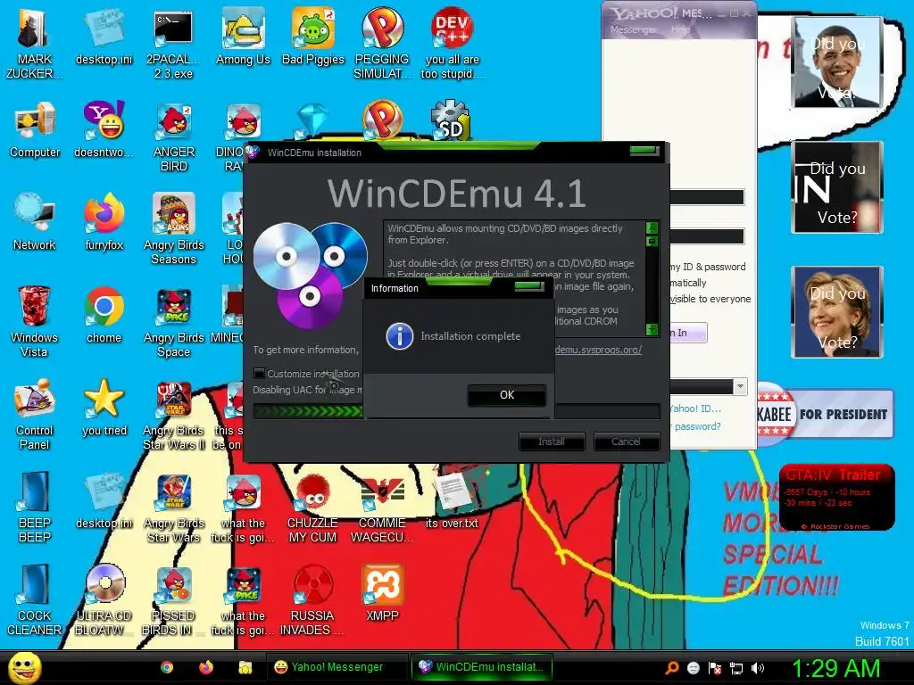This screenshot has height=685, width=914.
Task: Select the COCK CLEANER desktop icon
Action: pyautogui.click(x=35, y=599)
